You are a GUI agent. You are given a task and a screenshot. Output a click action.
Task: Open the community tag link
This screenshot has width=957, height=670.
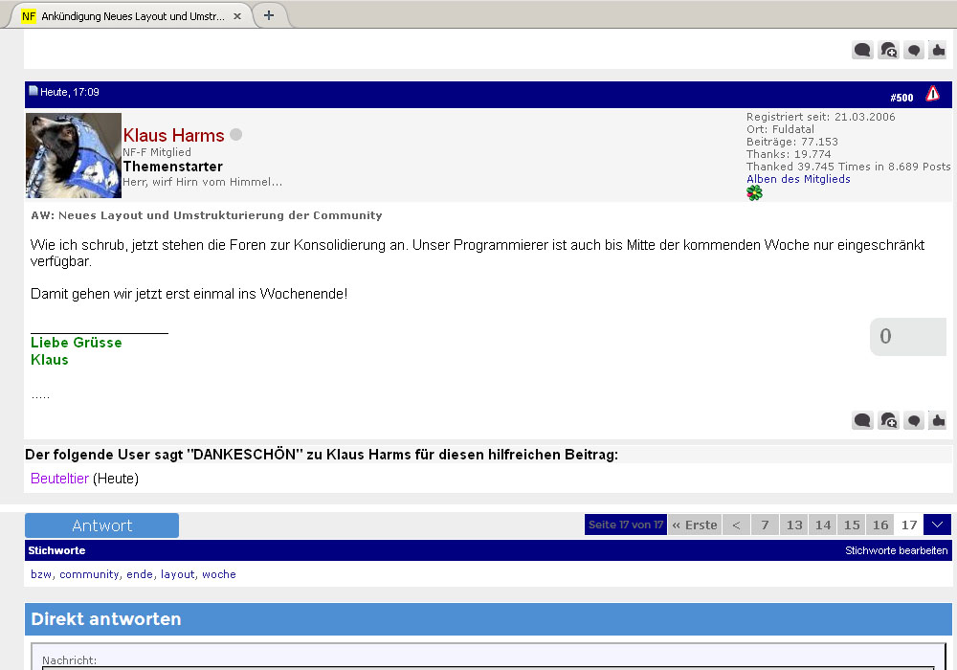(x=89, y=574)
